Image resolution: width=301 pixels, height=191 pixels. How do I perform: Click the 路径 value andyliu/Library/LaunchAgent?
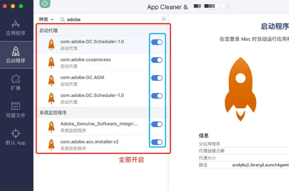click(x=260, y=165)
